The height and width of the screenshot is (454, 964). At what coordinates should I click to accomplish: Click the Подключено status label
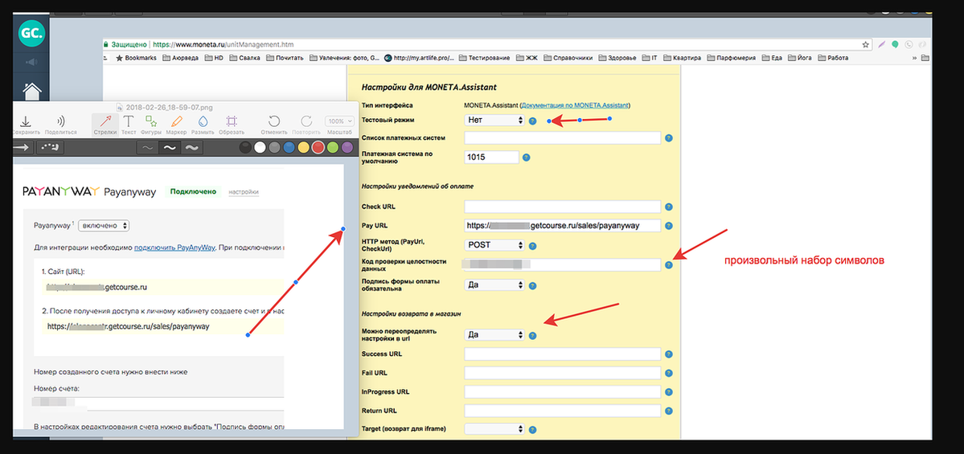pos(194,192)
